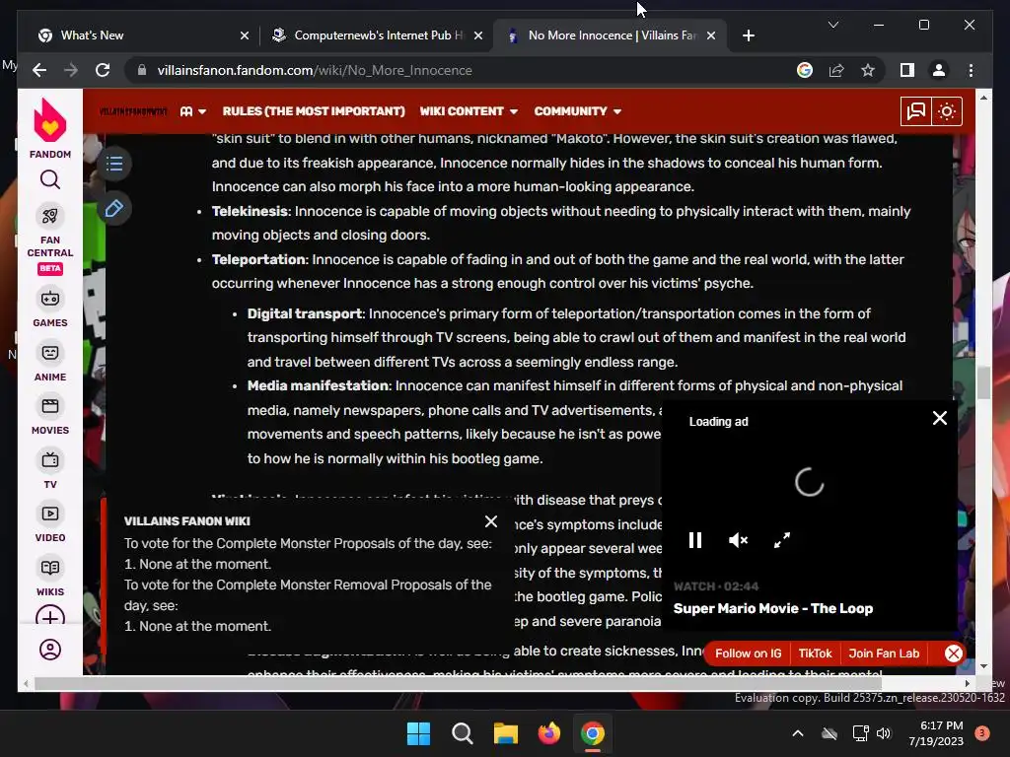Open table of contents icon

click(114, 164)
